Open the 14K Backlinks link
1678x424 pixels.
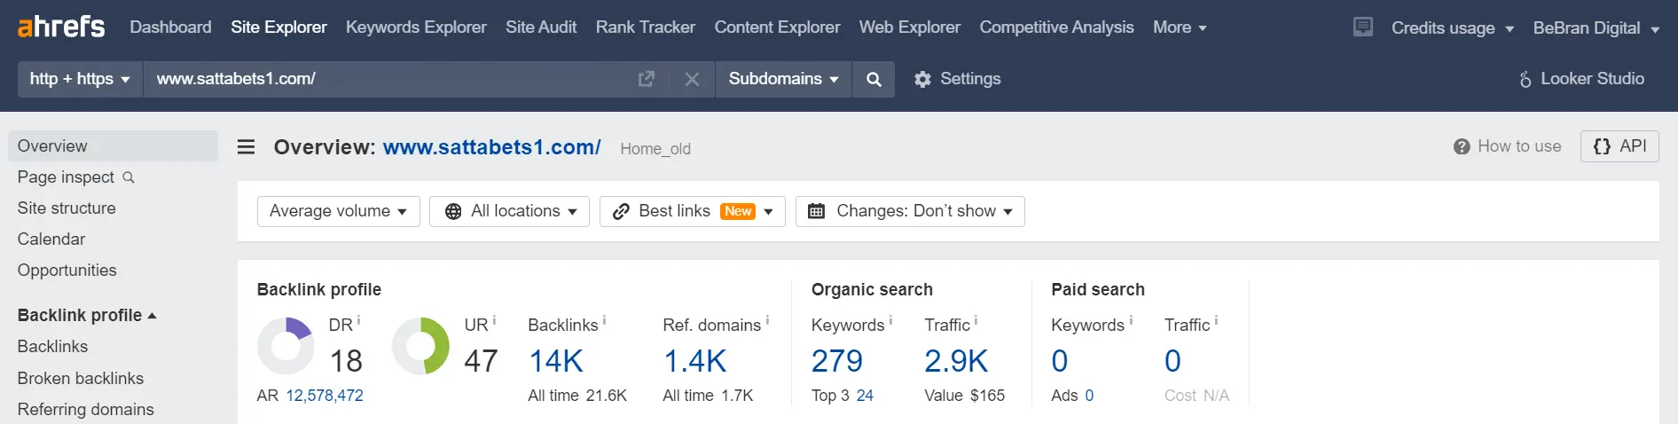(x=556, y=361)
